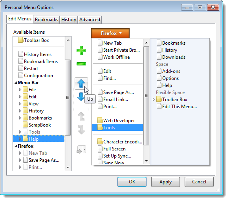Select the Tools folder in Firefox menu

click(117, 127)
